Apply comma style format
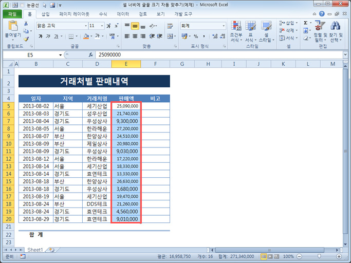 204,36
